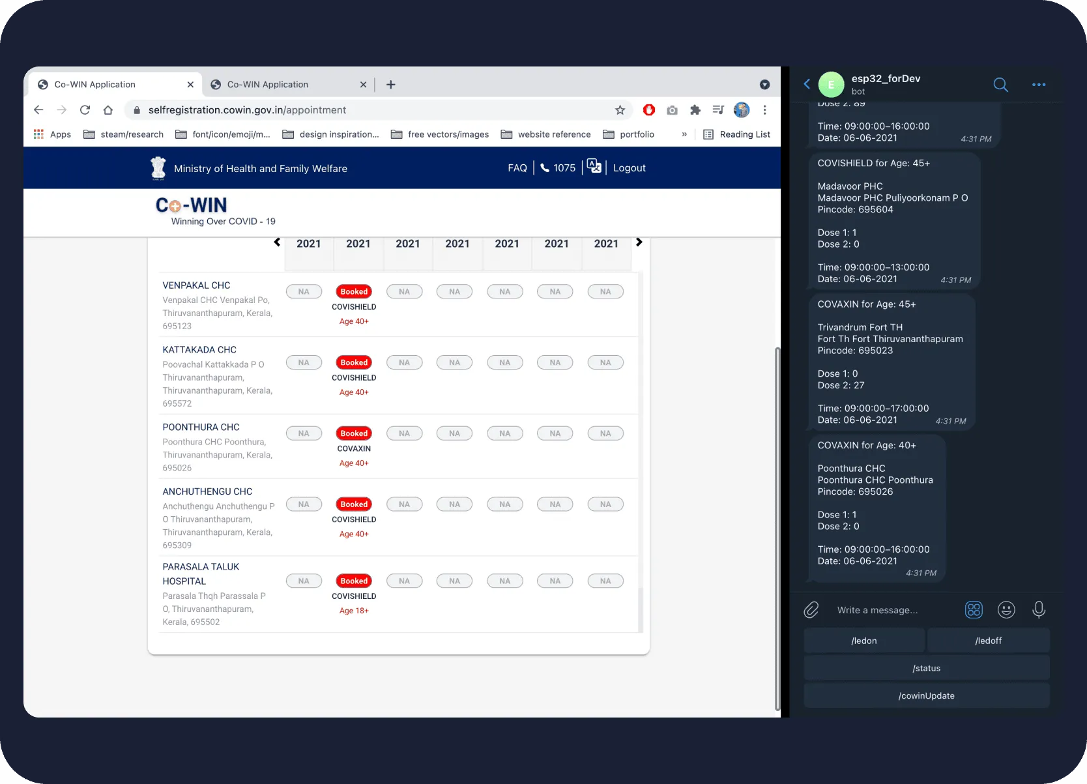Click the microphone voice message icon

tap(1039, 610)
